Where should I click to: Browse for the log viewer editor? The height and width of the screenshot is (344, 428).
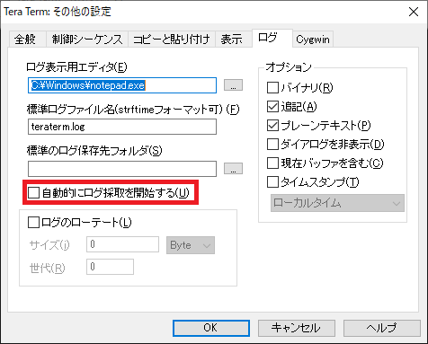click(233, 85)
